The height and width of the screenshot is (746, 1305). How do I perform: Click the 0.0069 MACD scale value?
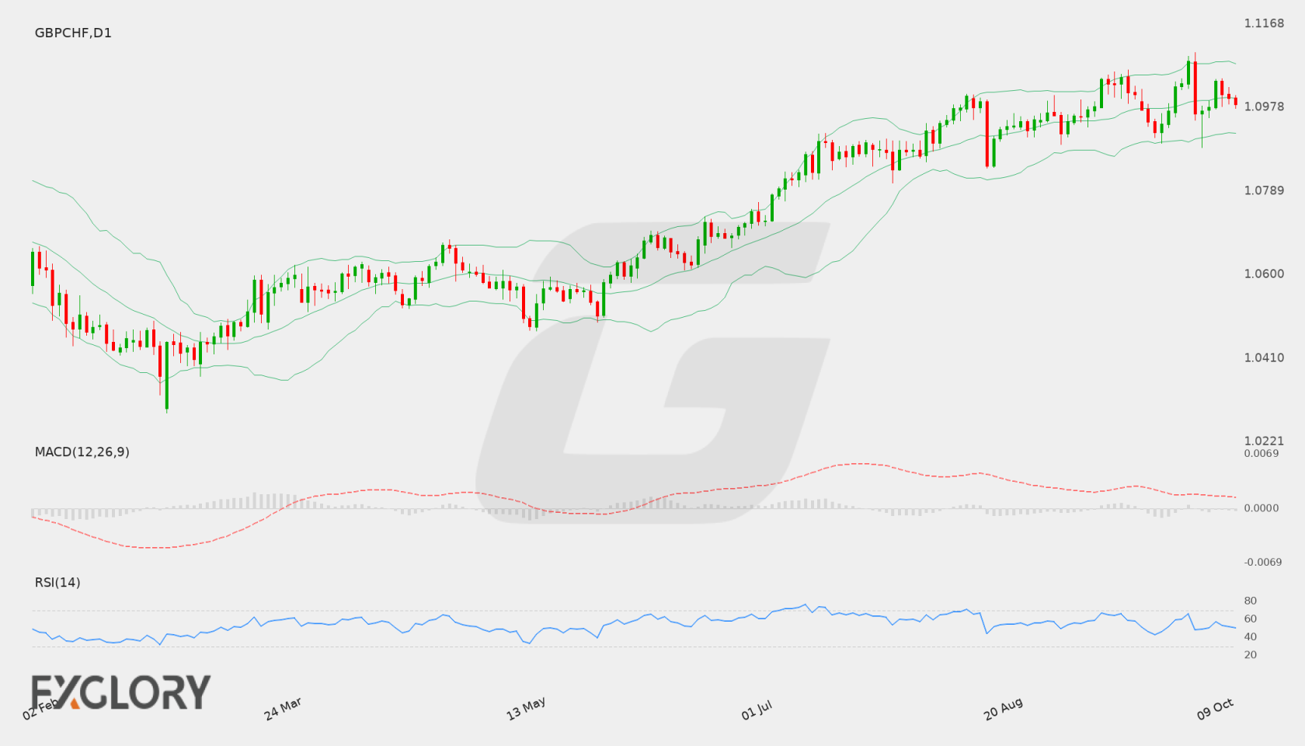[1261, 454]
